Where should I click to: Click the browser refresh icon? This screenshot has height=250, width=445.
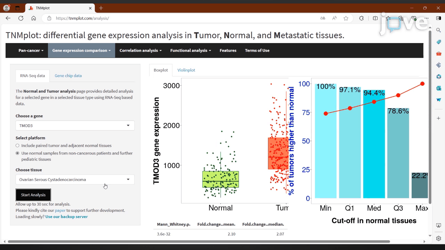21,18
